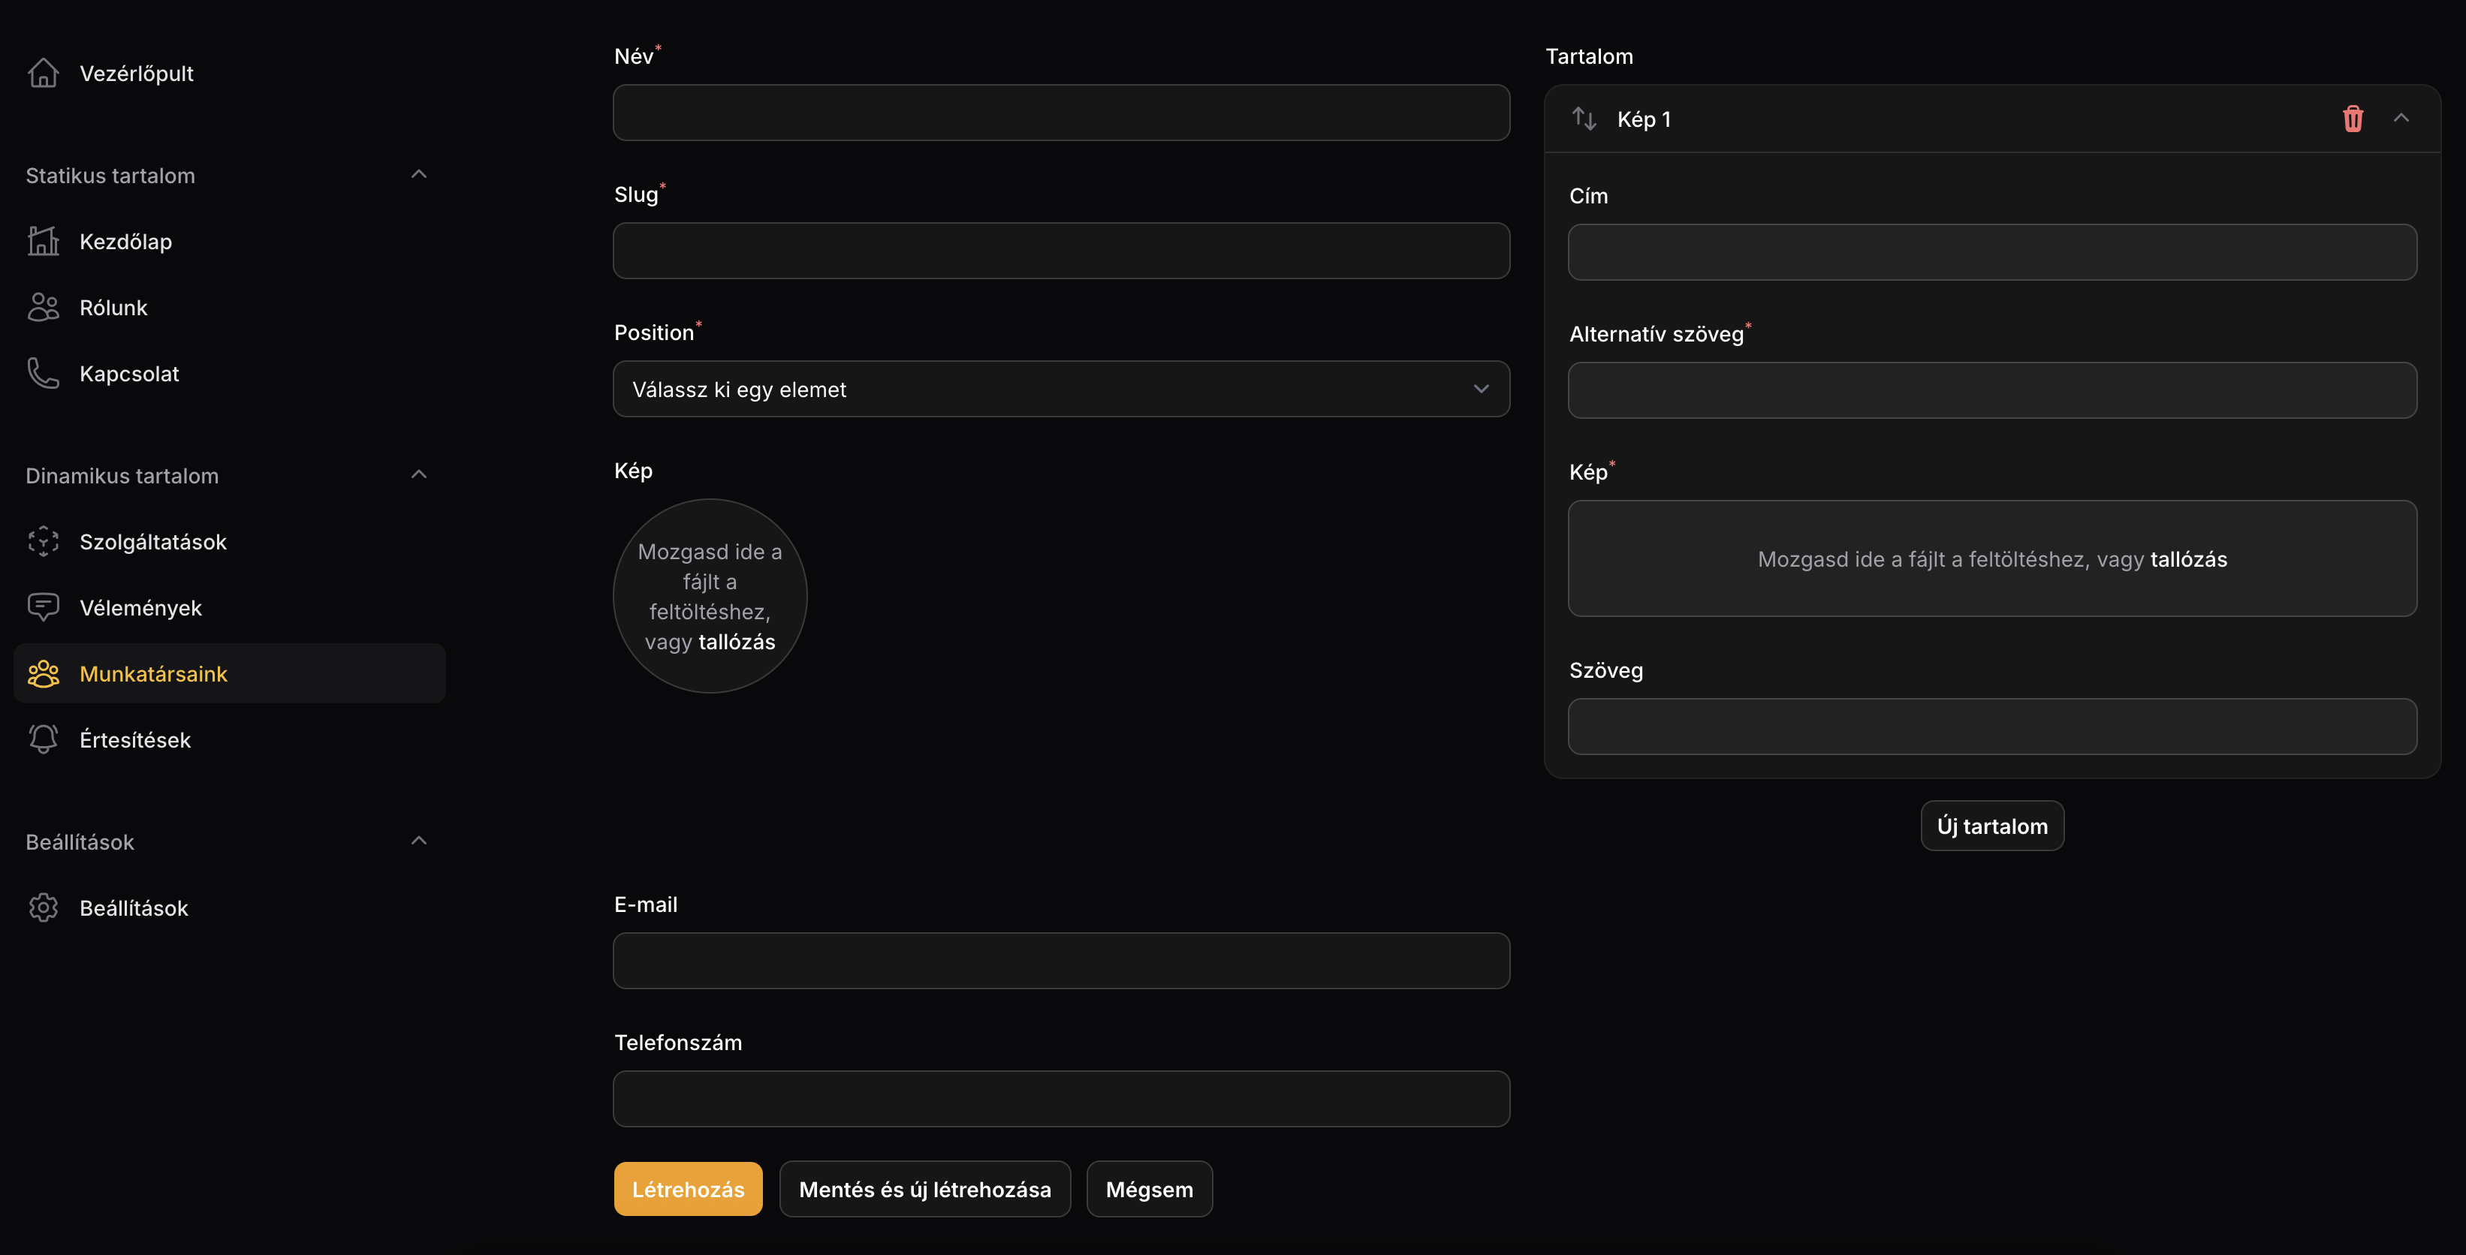Click the Tartalom section label
The image size is (2466, 1255).
click(x=1589, y=56)
